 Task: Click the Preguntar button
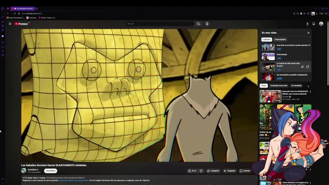tap(230, 171)
